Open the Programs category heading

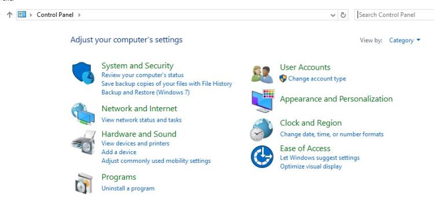point(119,177)
